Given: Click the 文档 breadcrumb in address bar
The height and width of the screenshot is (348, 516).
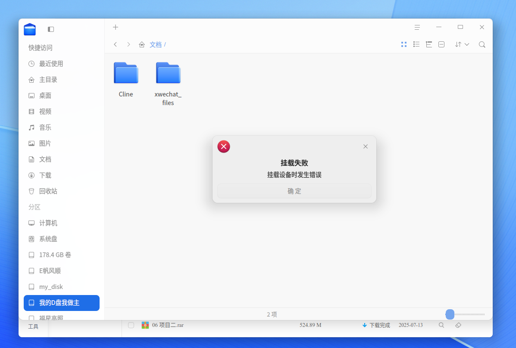Looking at the screenshot, I should (156, 44).
